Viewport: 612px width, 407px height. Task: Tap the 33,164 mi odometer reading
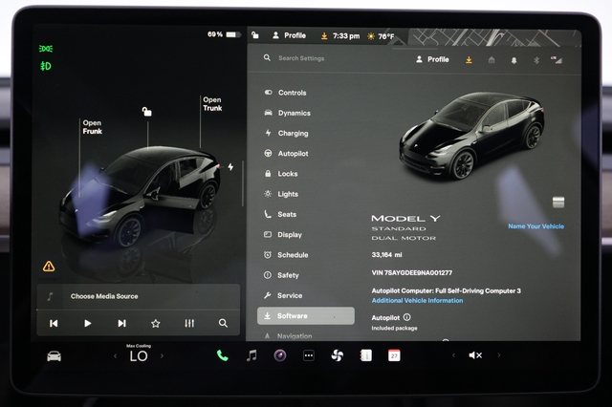386,255
